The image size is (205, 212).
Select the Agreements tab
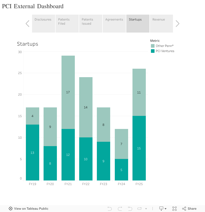[x=114, y=23]
